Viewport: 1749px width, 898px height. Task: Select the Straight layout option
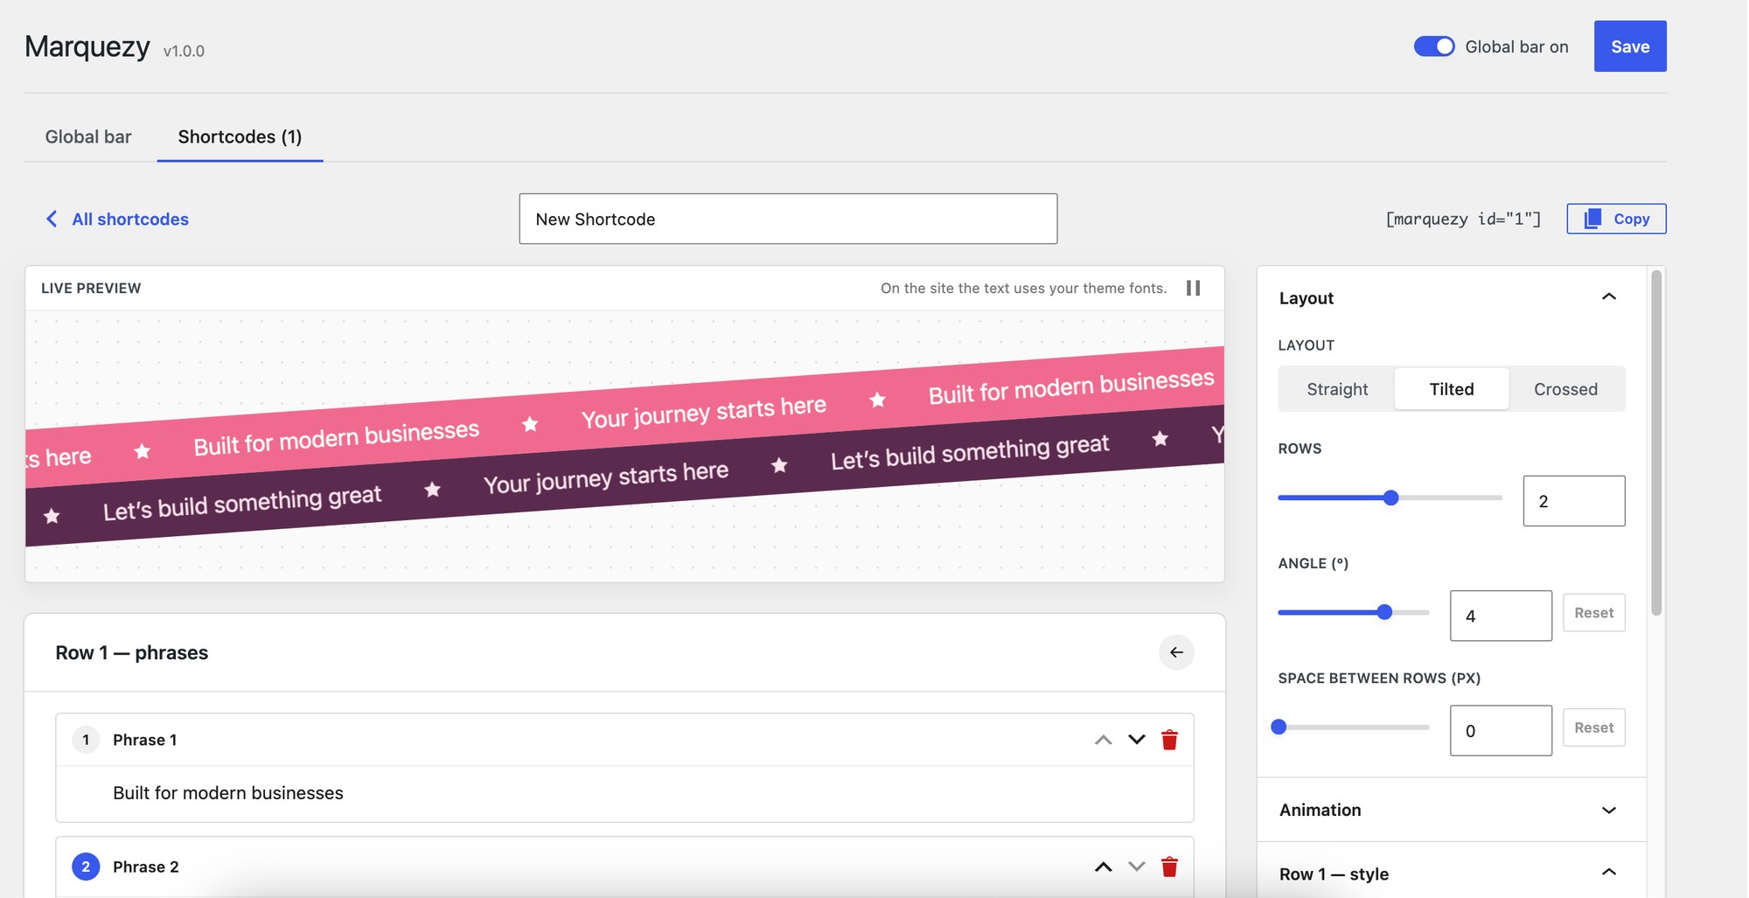point(1337,389)
